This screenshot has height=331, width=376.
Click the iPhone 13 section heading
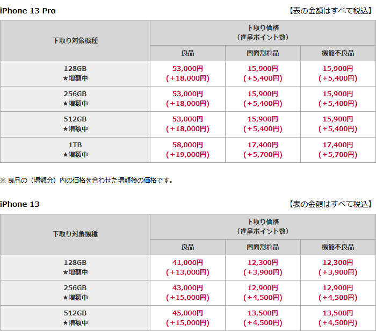pyautogui.click(x=20, y=204)
